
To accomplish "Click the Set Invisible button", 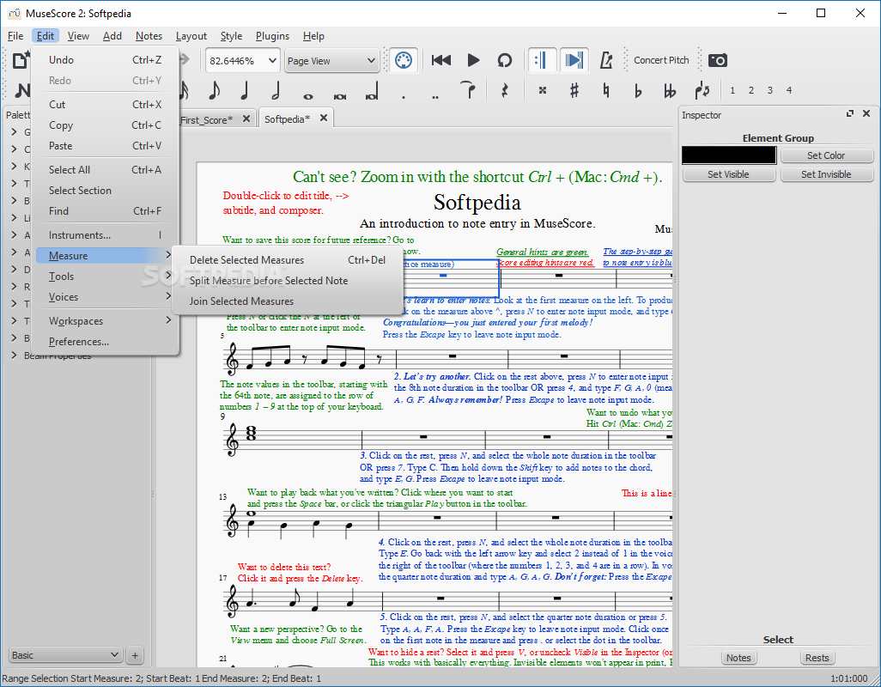I will (826, 174).
